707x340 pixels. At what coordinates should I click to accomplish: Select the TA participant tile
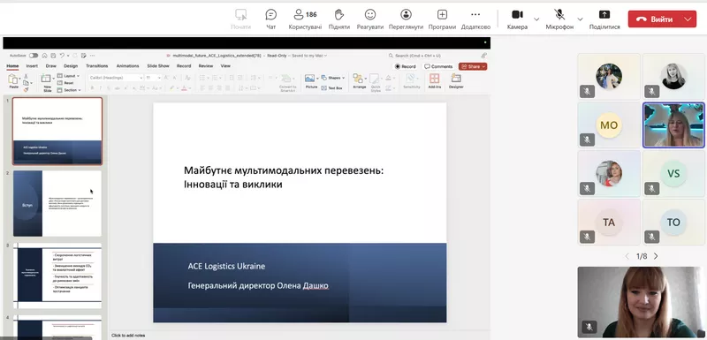609,222
